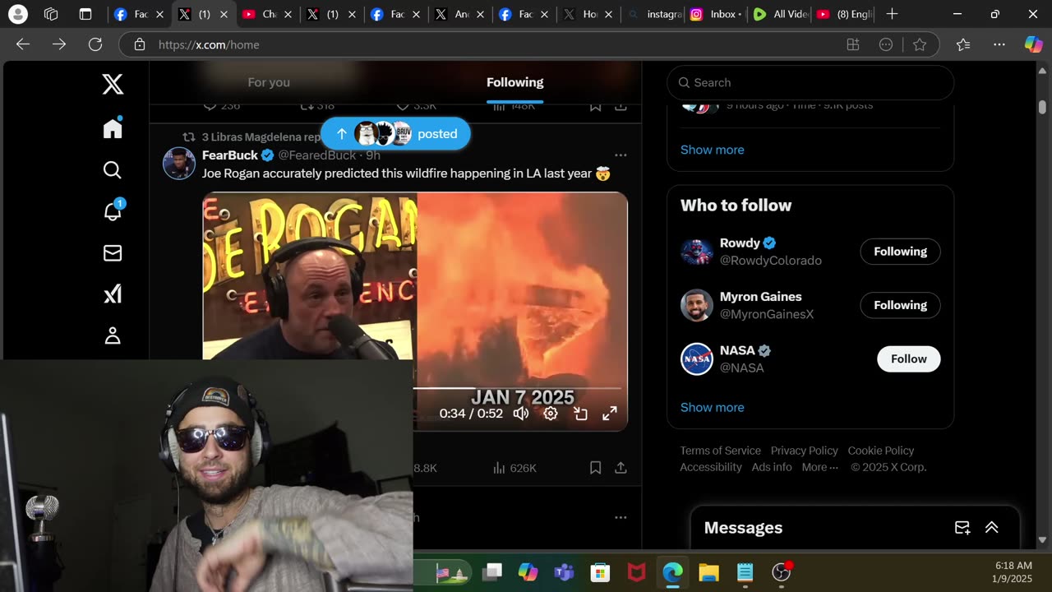Switch to For you tab
Image resolution: width=1052 pixels, height=592 pixels.
(269, 82)
